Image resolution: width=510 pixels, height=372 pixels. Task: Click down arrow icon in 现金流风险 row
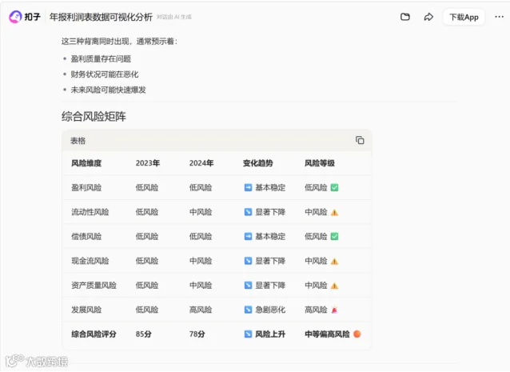248,261
